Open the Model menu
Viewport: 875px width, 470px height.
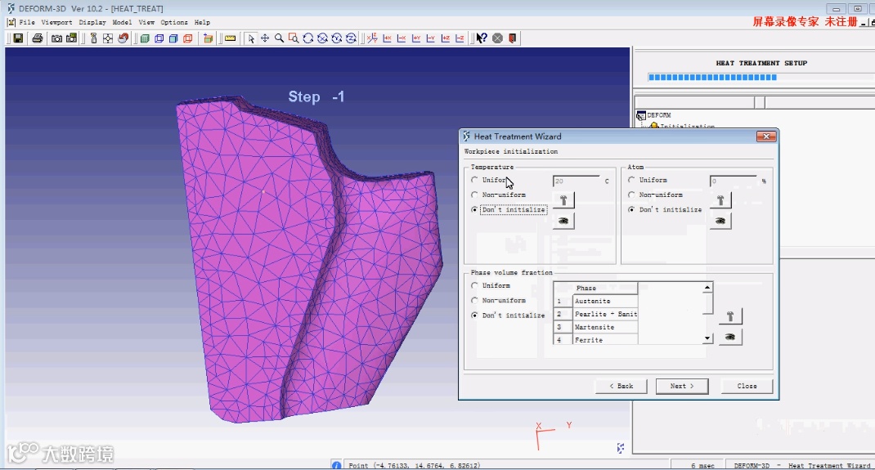(x=122, y=22)
